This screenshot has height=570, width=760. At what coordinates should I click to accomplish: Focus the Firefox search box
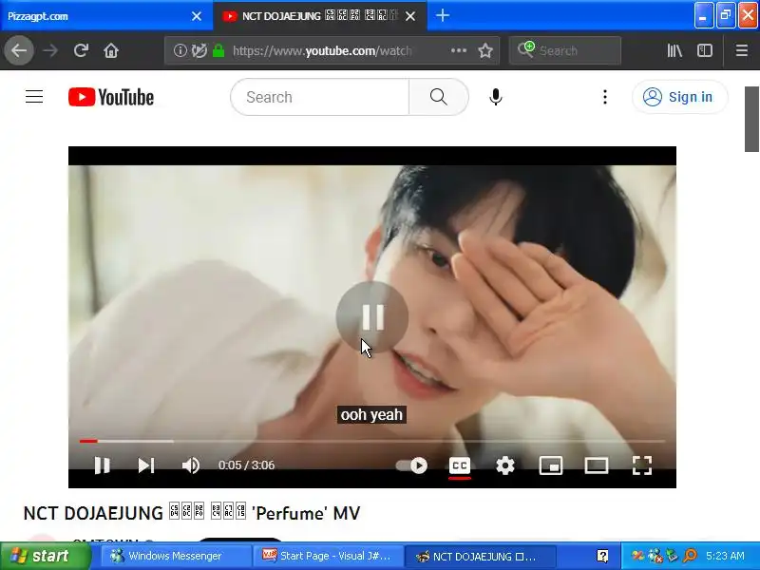click(565, 50)
